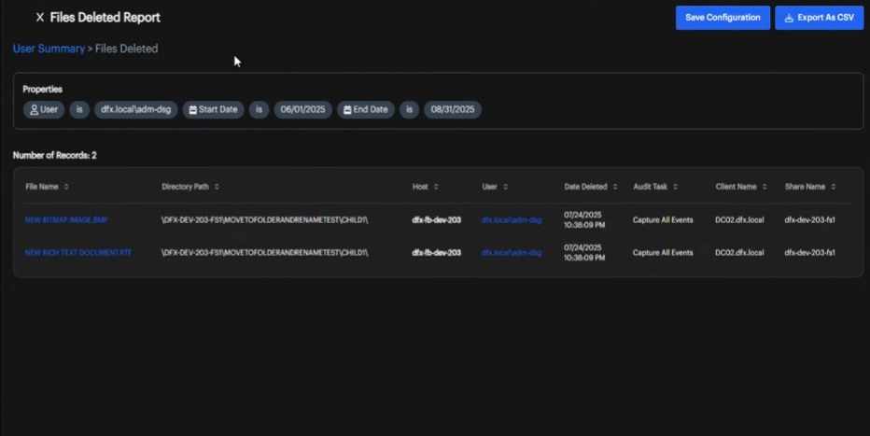Click date deleted in NEW BITMAP IMAGE.BMP row
The width and height of the screenshot is (870, 436).
(584, 220)
